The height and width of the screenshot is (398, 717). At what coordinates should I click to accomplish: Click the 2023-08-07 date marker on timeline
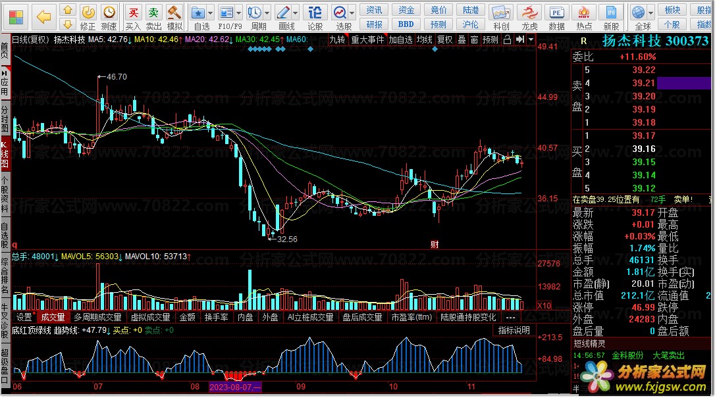click(x=235, y=387)
